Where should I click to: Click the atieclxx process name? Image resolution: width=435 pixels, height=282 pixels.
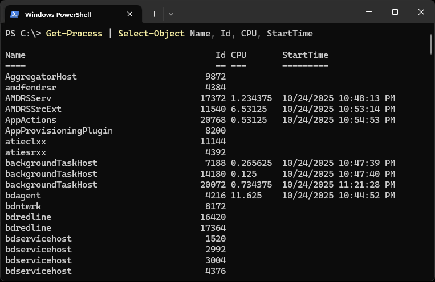(26, 142)
